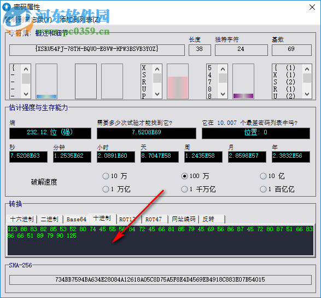Viewport: 321px width, 298px height.
Task: Open the 添加到列表(Z) menu
Action: [80, 20]
